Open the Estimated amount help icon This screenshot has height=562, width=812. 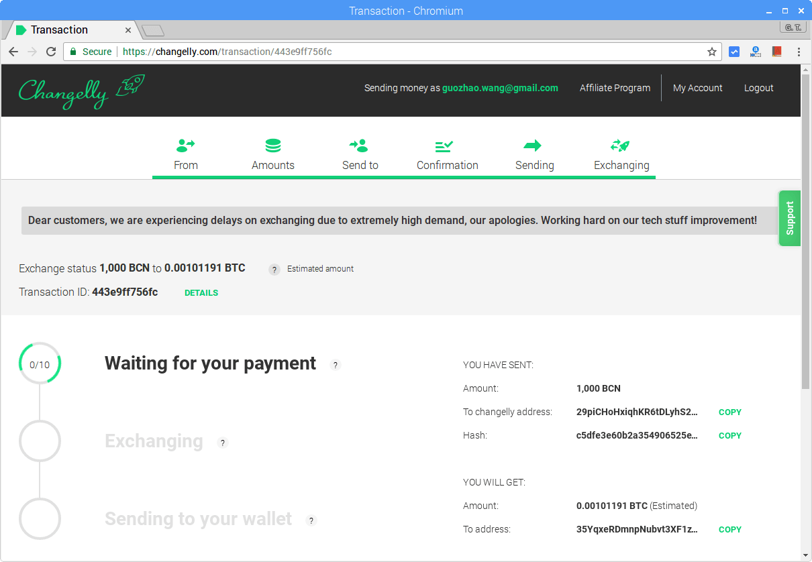pos(274,270)
